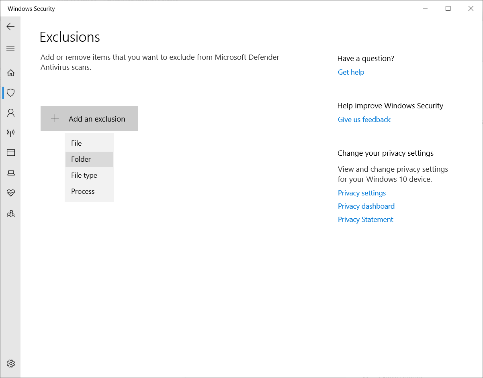Close the Windows Security window

tap(471, 8)
